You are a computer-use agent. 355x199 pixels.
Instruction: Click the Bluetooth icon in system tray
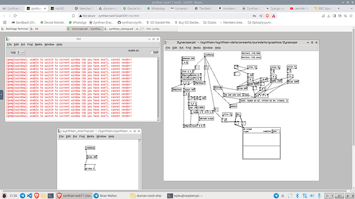tap(297, 195)
